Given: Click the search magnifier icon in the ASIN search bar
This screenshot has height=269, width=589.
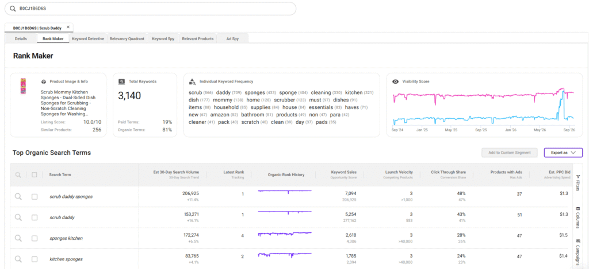Looking at the screenshot, I should click(13, 8).
